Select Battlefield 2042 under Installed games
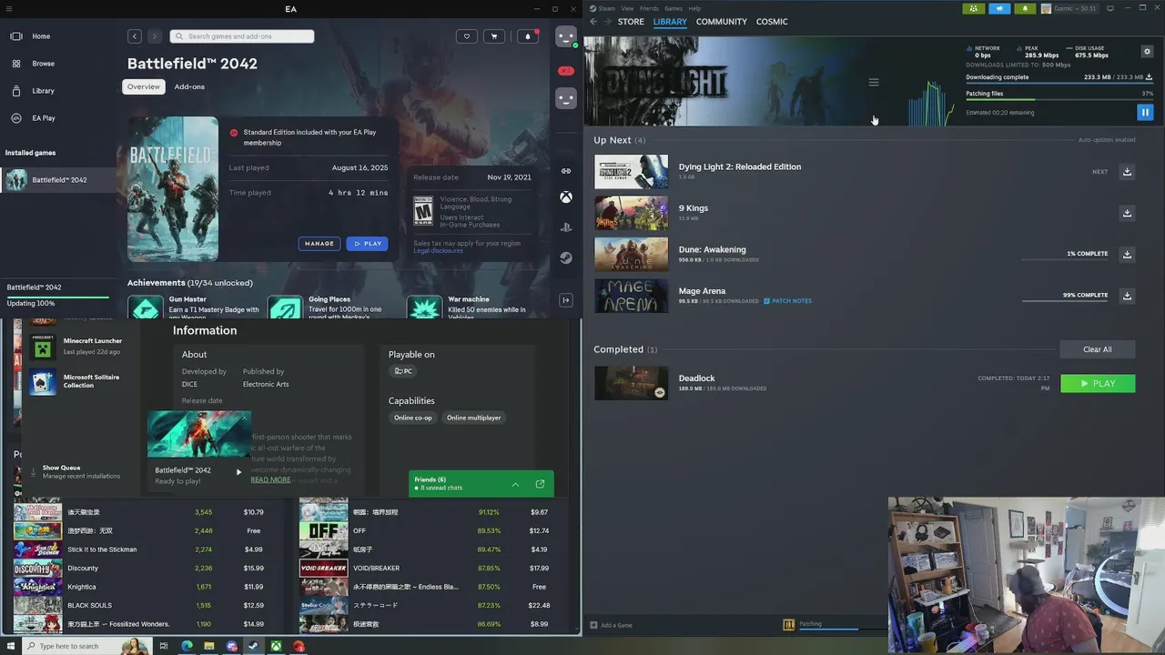1165x655 pixels. pyautogui.click(x=58, y=180)
